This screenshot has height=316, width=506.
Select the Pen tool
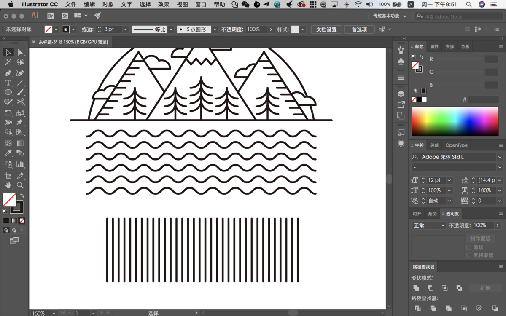(8, 73)
